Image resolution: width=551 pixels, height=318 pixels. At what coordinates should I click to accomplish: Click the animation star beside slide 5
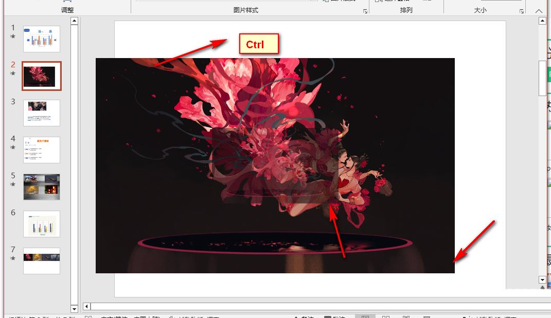13,184
